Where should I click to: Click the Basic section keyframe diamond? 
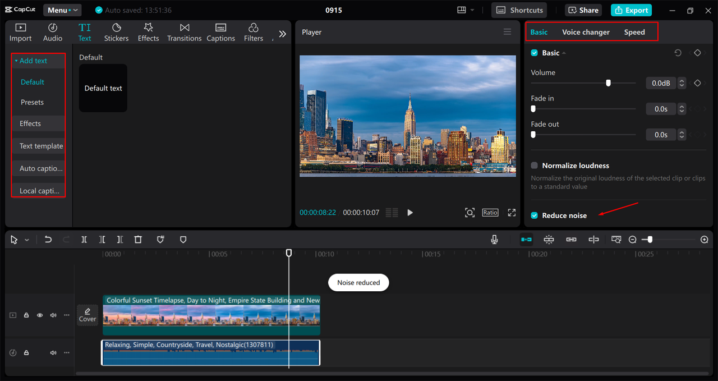(697, 53)
